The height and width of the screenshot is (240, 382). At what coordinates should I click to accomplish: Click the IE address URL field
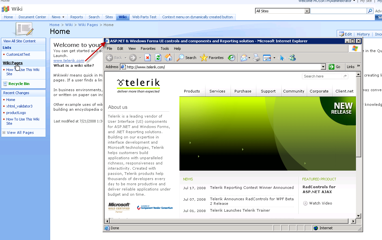223,67
